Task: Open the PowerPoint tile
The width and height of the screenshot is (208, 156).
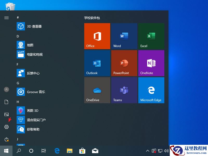Action: tap(124, 63)
